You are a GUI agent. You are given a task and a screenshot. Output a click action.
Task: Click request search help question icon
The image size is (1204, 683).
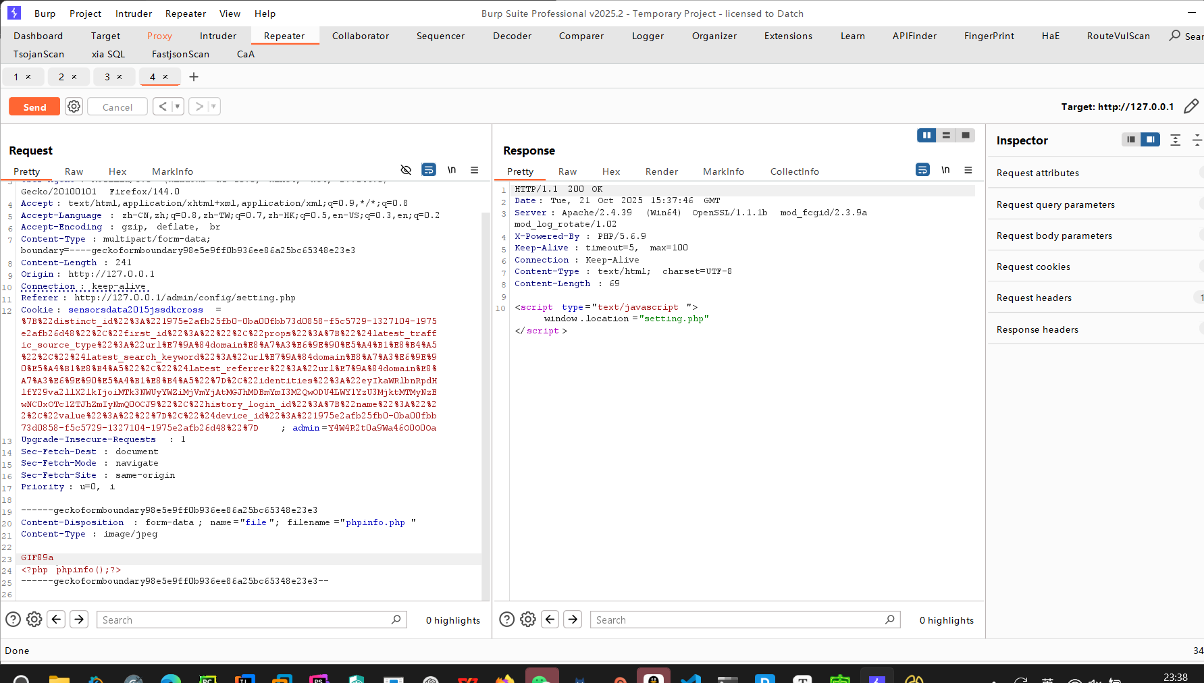13,620
